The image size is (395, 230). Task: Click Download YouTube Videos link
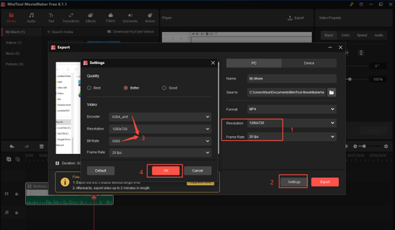(131, 32)
